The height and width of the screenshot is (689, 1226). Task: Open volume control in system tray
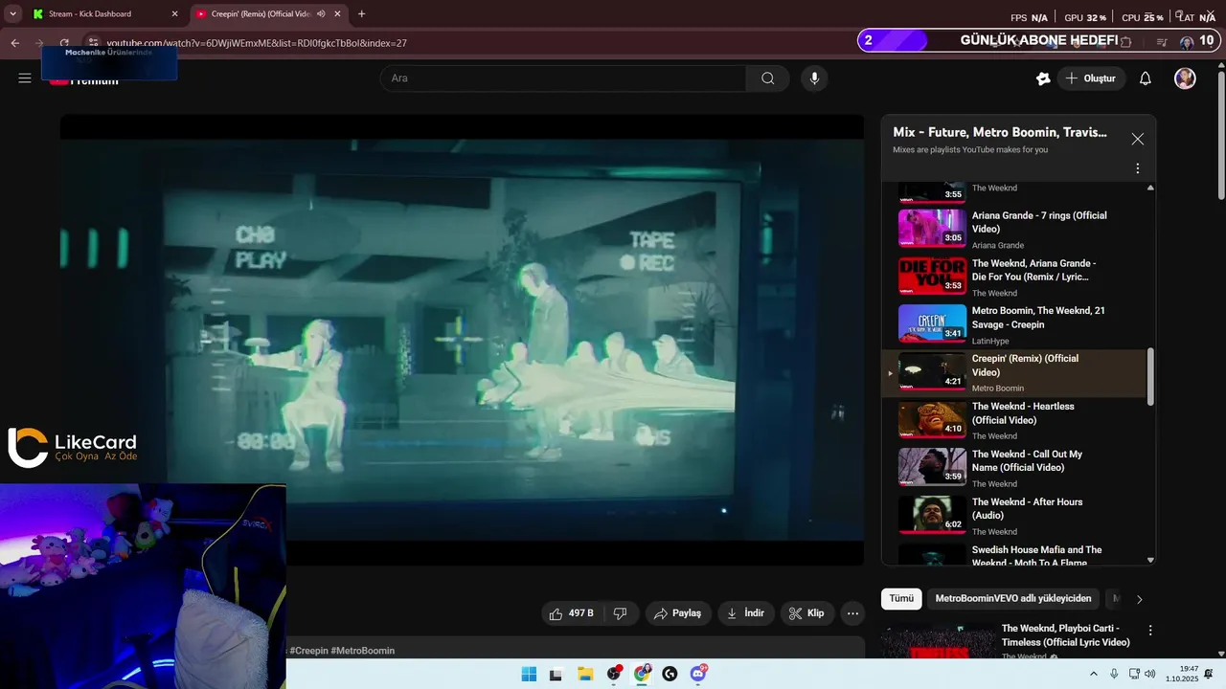pyautogui.click(x=1149, y=675)
